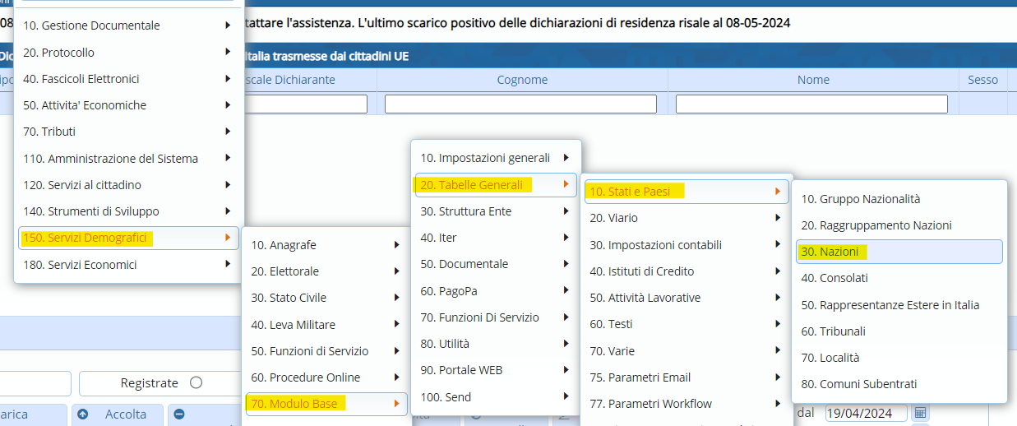Click the Cognome filter input field
The image size is (1017, 426).
[520, 104]
